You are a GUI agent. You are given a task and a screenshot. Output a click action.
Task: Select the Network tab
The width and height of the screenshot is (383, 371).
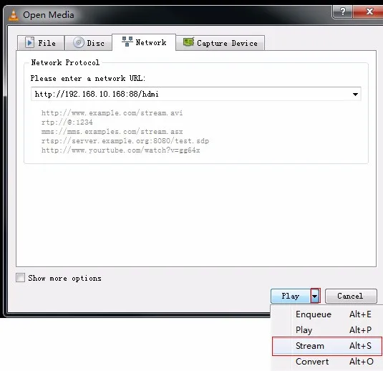[144, 42]
